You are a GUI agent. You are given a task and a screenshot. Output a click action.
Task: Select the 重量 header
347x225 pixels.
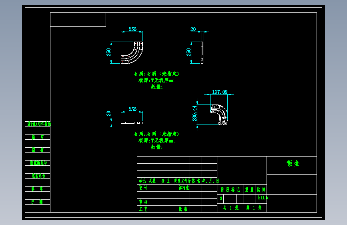tap(249, 189)
